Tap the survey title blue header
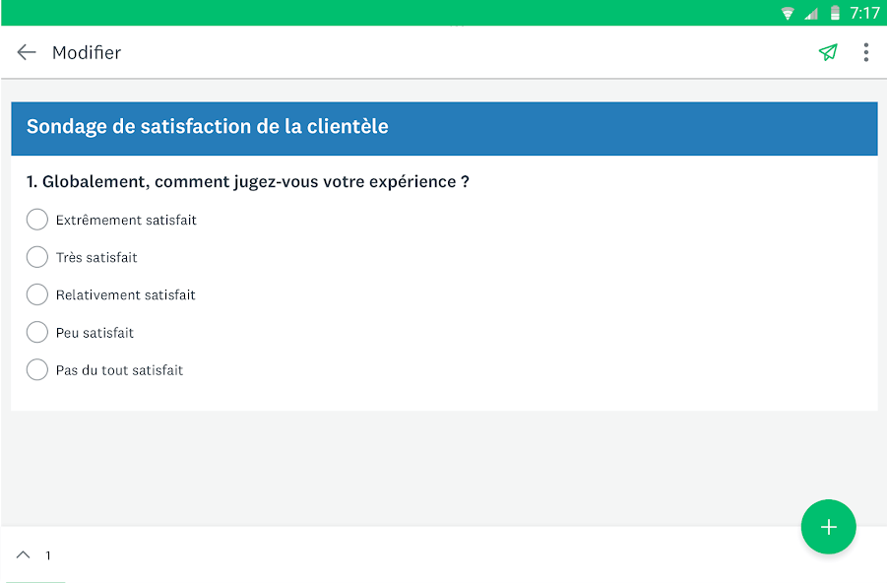887x583 pixels. tap(444, 128)
